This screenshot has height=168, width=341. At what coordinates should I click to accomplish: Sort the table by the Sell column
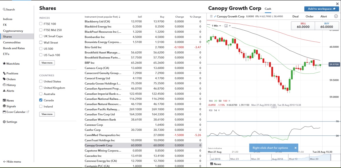click(x=140, y=17)
